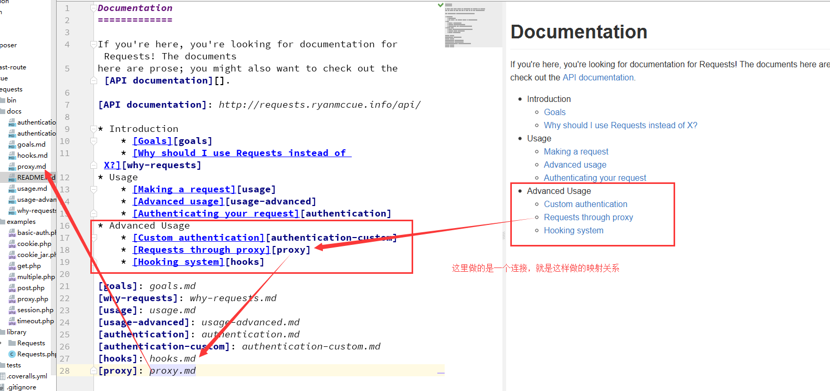Click the get.php file icon

[12, 266]
